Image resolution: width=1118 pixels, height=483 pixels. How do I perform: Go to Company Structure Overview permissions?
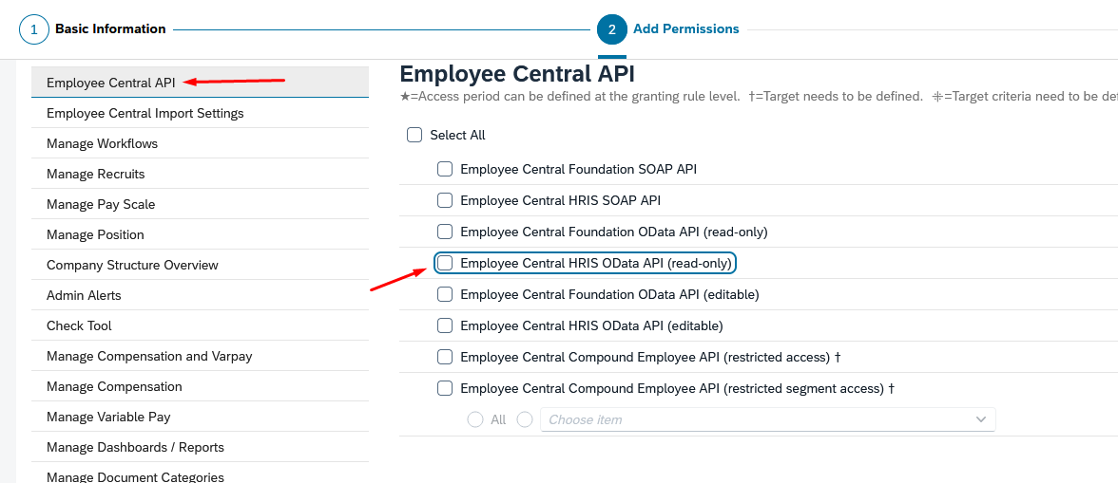coord(132,266)
